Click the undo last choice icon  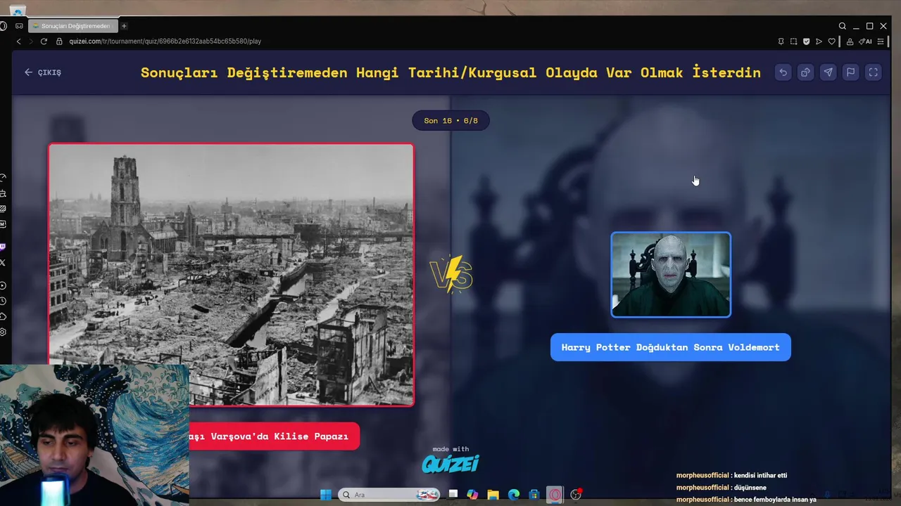point(783,72)
